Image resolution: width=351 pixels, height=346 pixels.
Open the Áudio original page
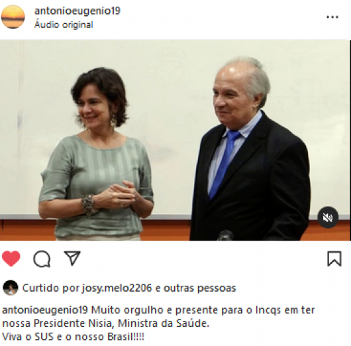(x=64, y=25)
